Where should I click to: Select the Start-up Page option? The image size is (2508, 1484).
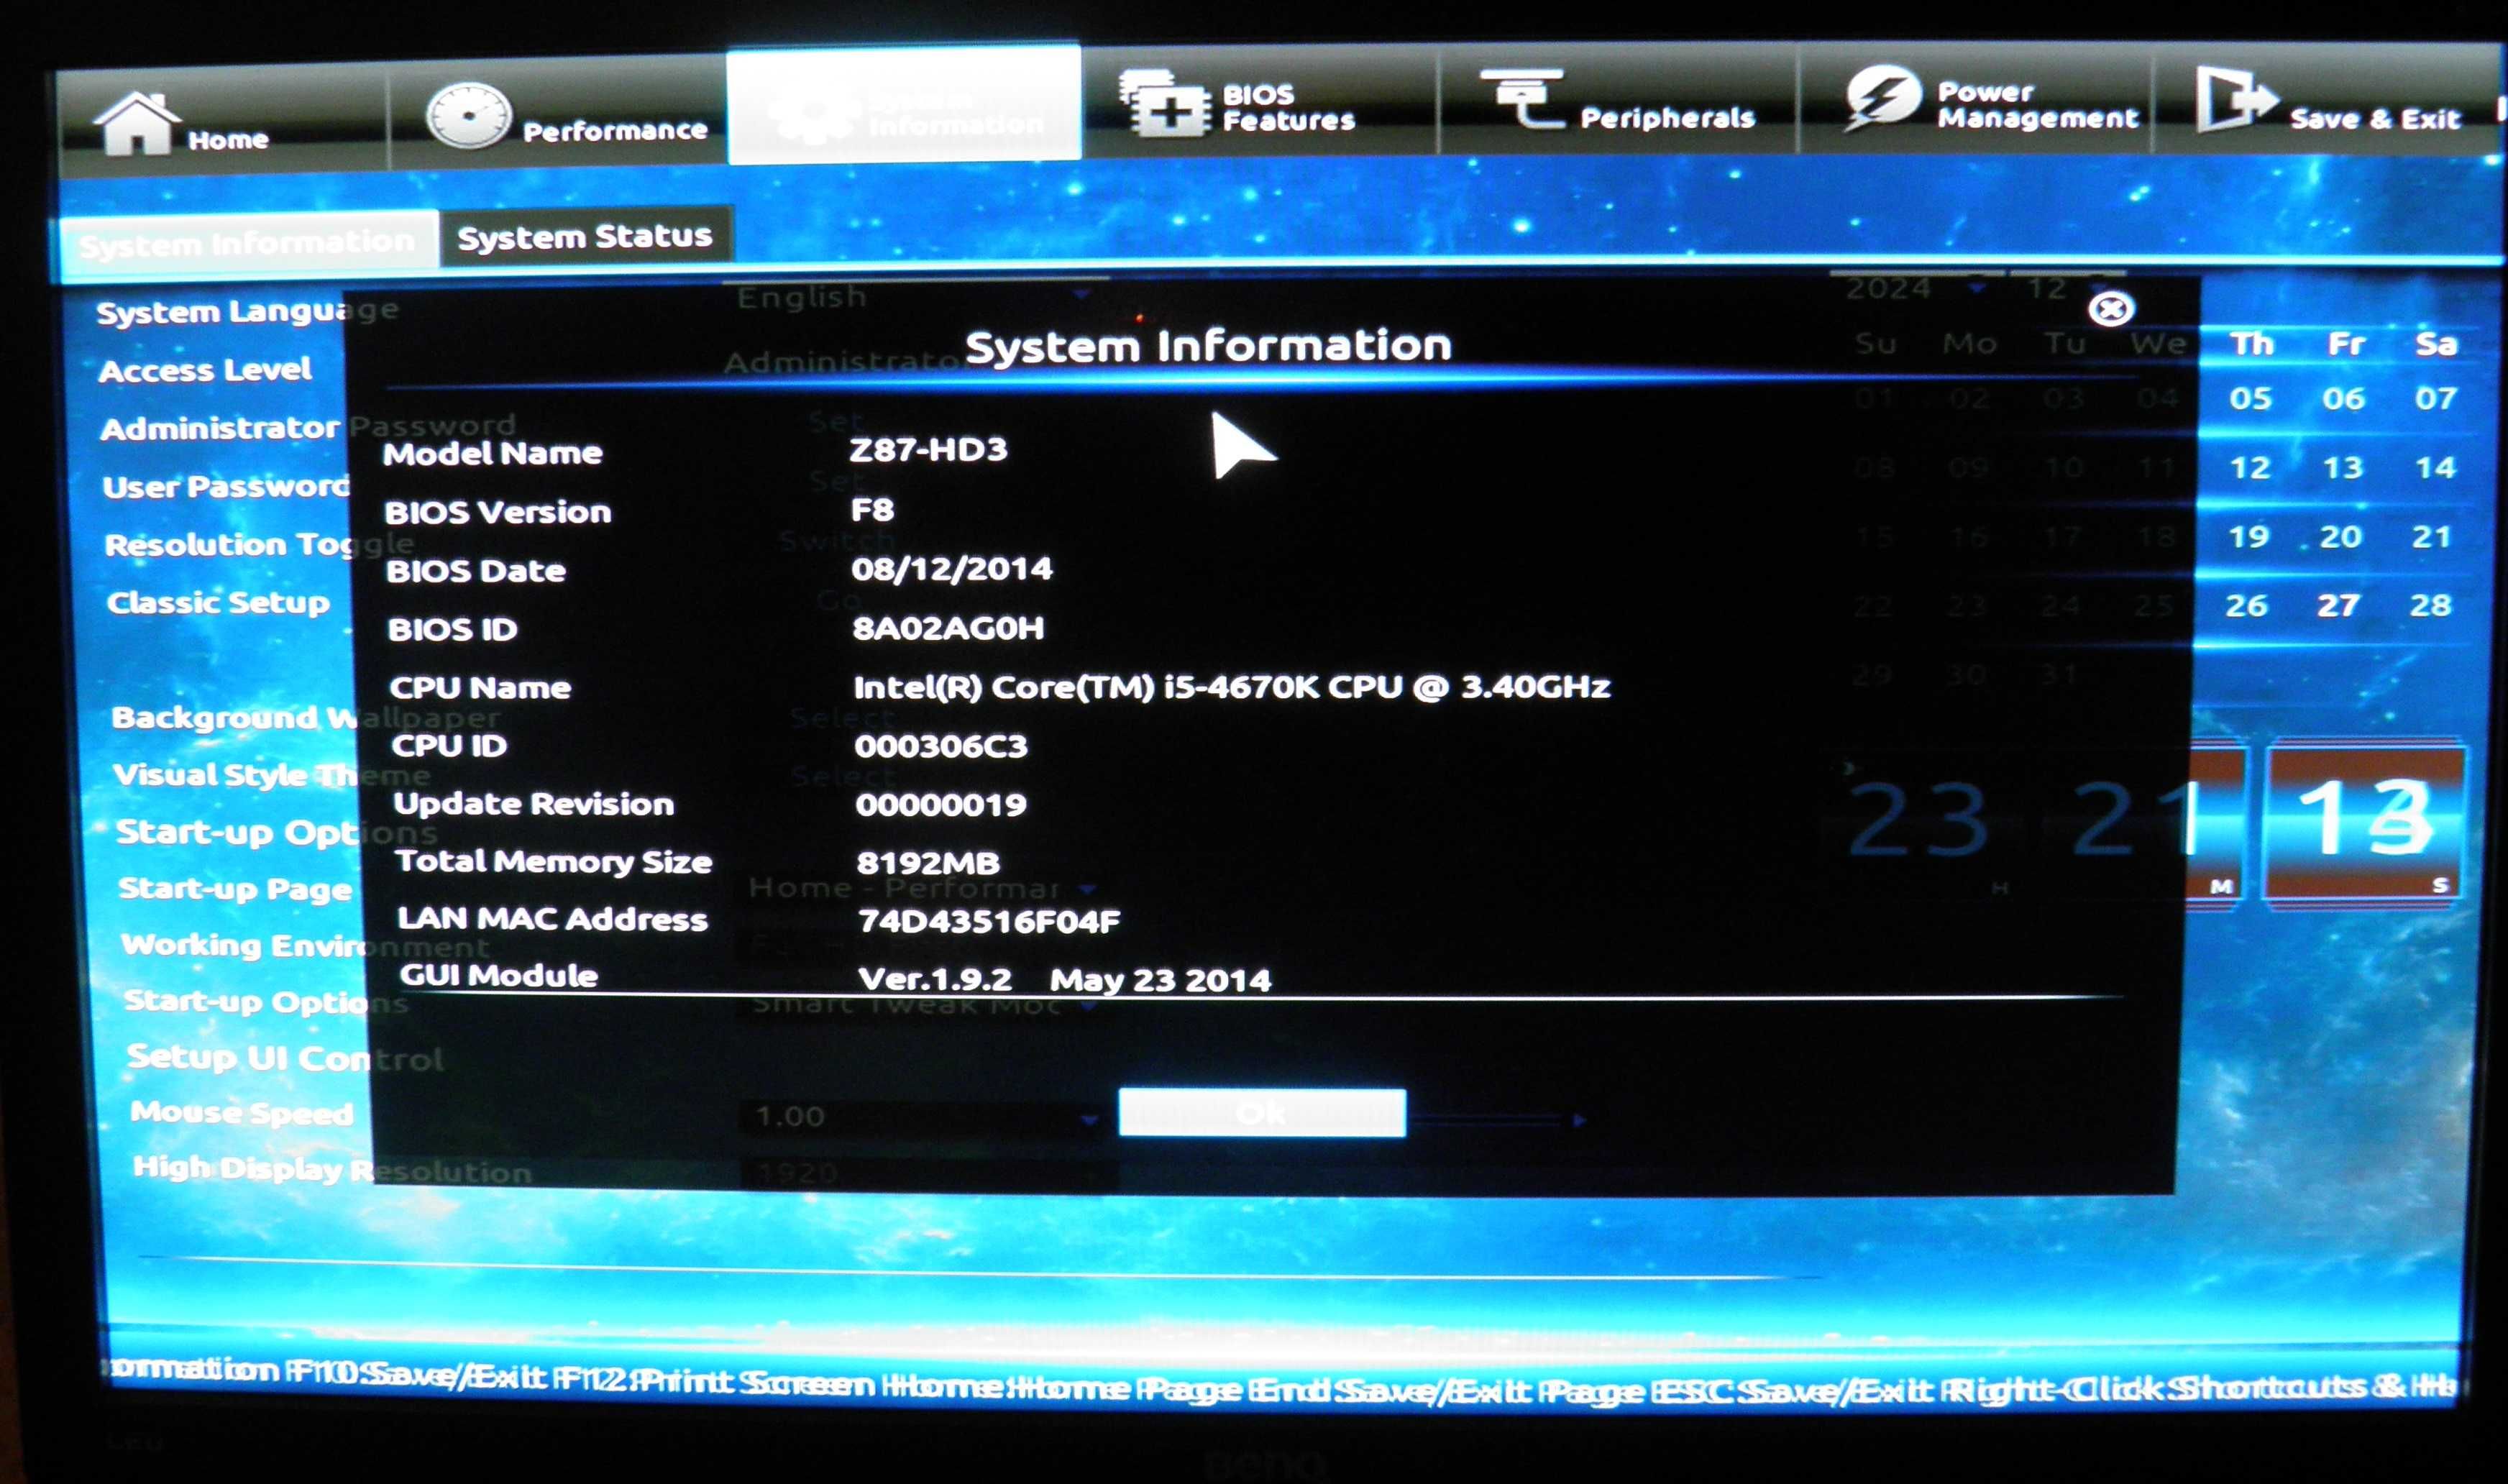(235, 888)
